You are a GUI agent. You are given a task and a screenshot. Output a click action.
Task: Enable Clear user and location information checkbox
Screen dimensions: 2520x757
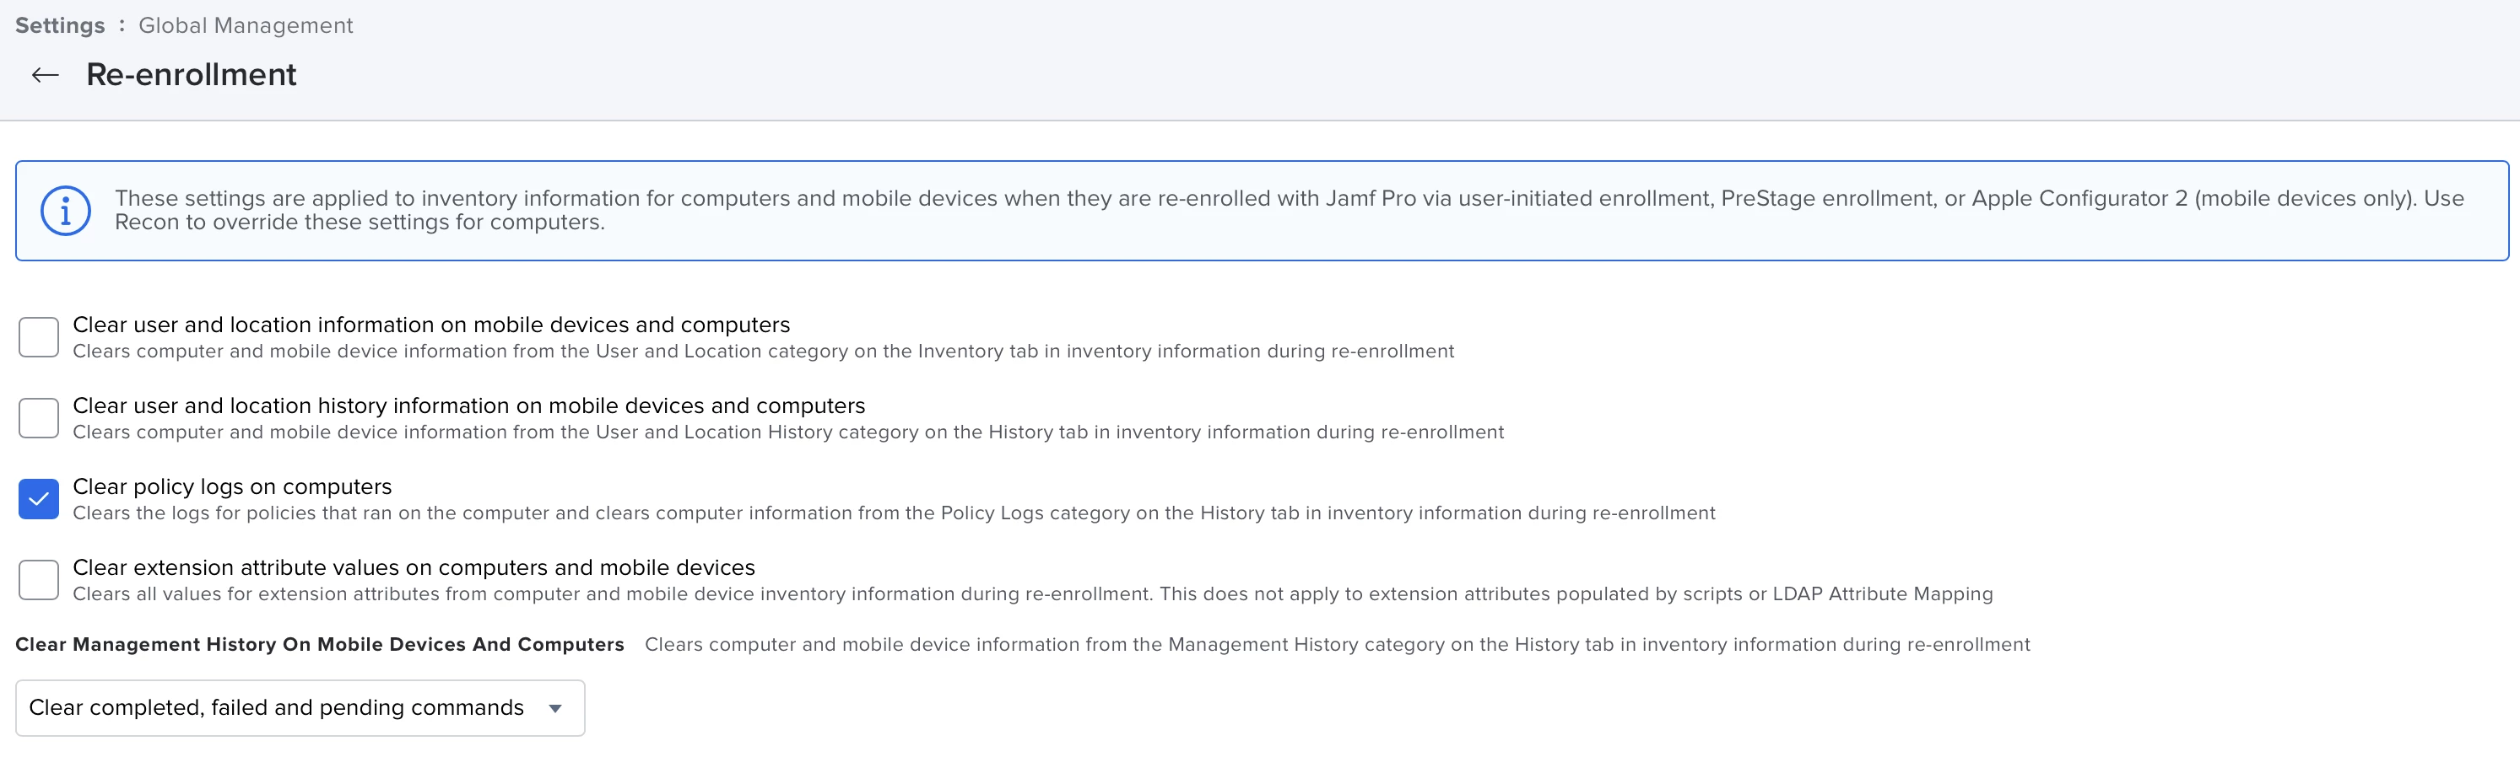tap(39, 337)
